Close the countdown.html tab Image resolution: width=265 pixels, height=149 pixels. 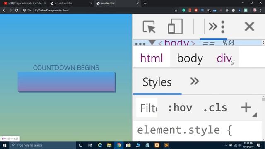(x=91, y=3)
